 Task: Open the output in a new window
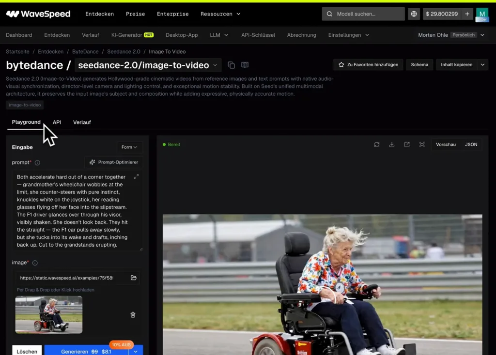[x=407, y=144]
